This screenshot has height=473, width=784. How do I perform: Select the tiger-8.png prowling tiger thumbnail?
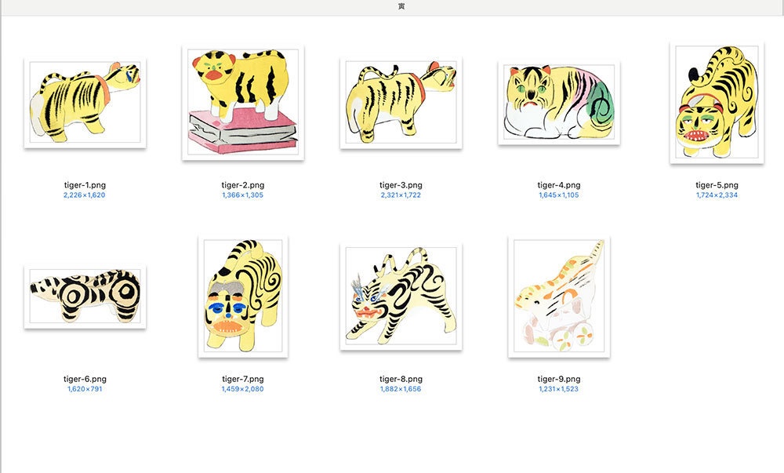click(401, 297)
